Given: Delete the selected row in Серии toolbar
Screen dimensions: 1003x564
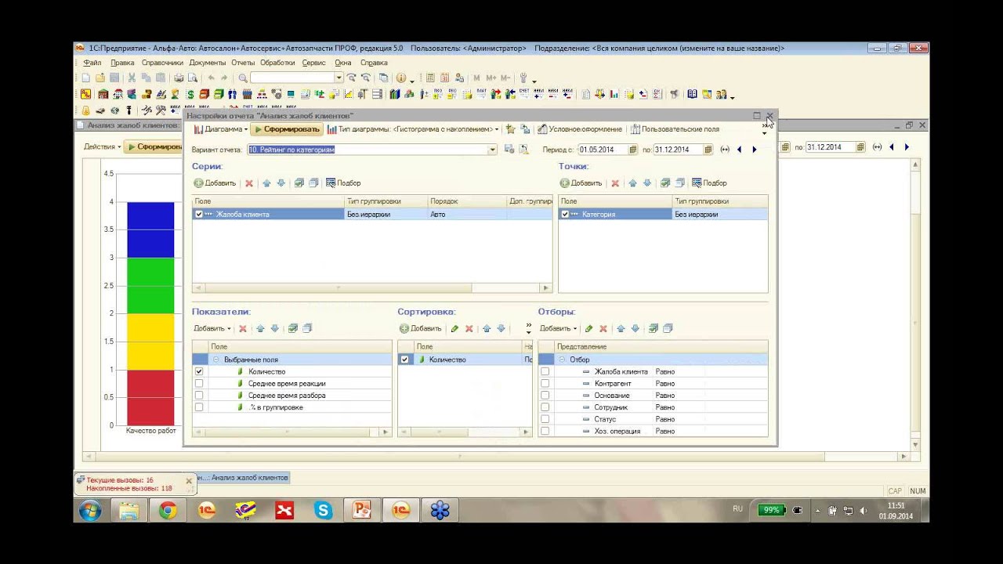Looking at the screenshot, I should 249,183.
